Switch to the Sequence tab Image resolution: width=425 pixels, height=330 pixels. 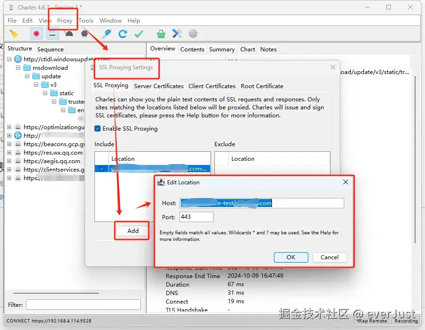51,49
